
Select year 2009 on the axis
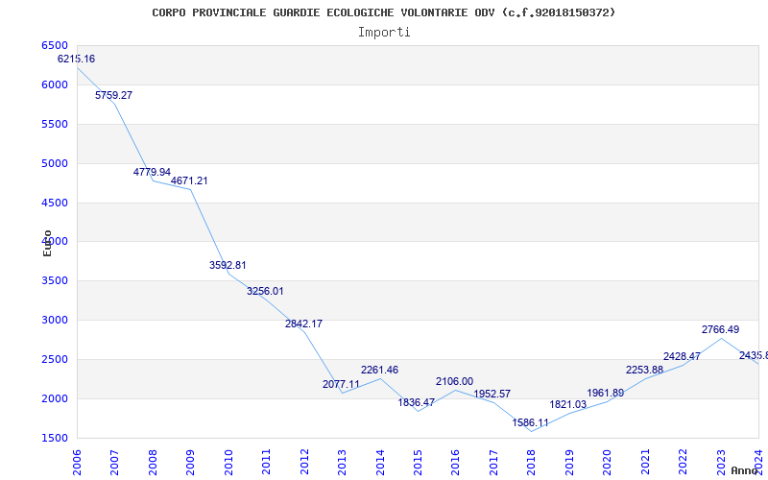pyautogui.click(x=190, y=463)
